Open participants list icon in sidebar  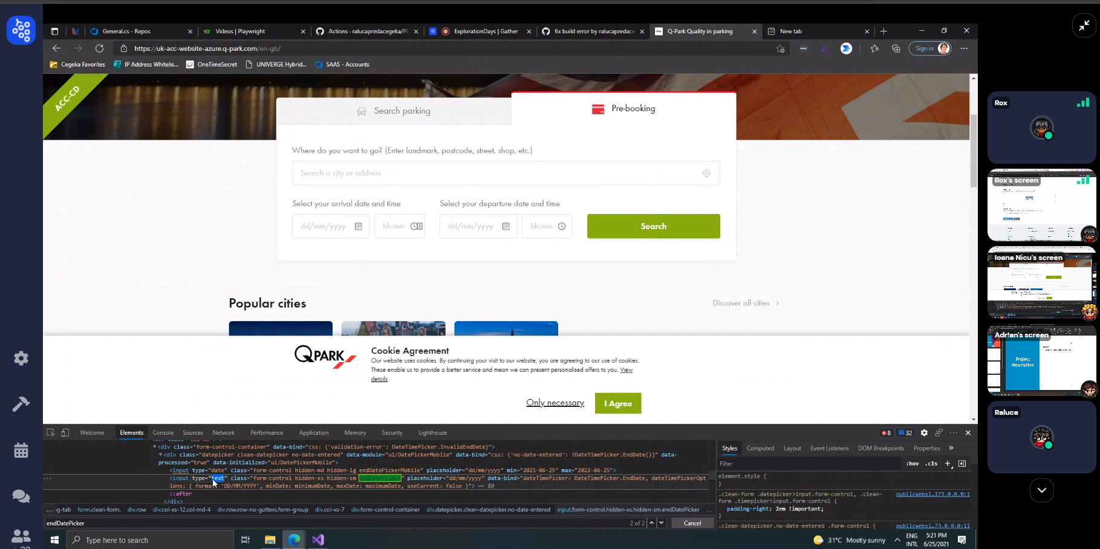(21, 536)
